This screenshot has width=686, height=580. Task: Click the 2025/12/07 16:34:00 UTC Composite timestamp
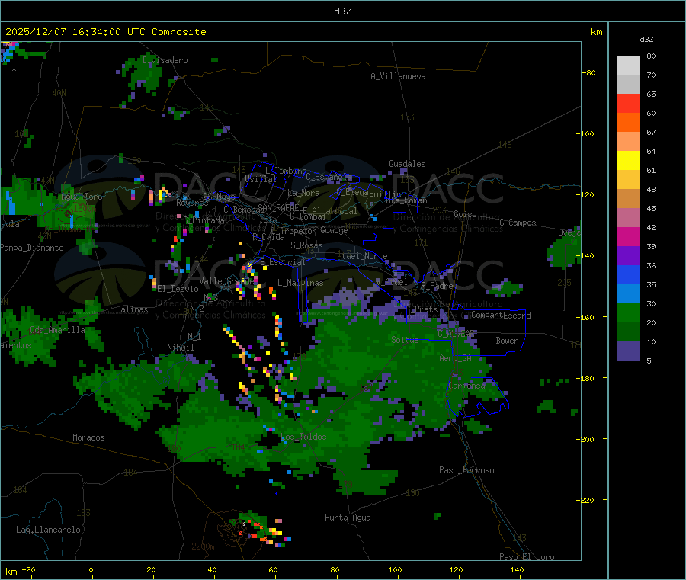105,32
